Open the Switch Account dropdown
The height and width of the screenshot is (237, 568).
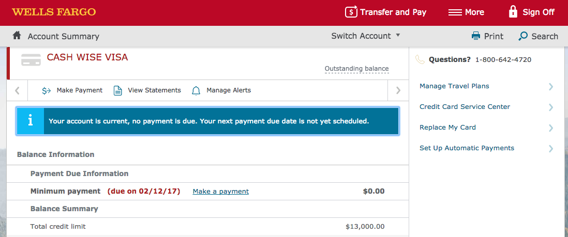pos(366,36)
